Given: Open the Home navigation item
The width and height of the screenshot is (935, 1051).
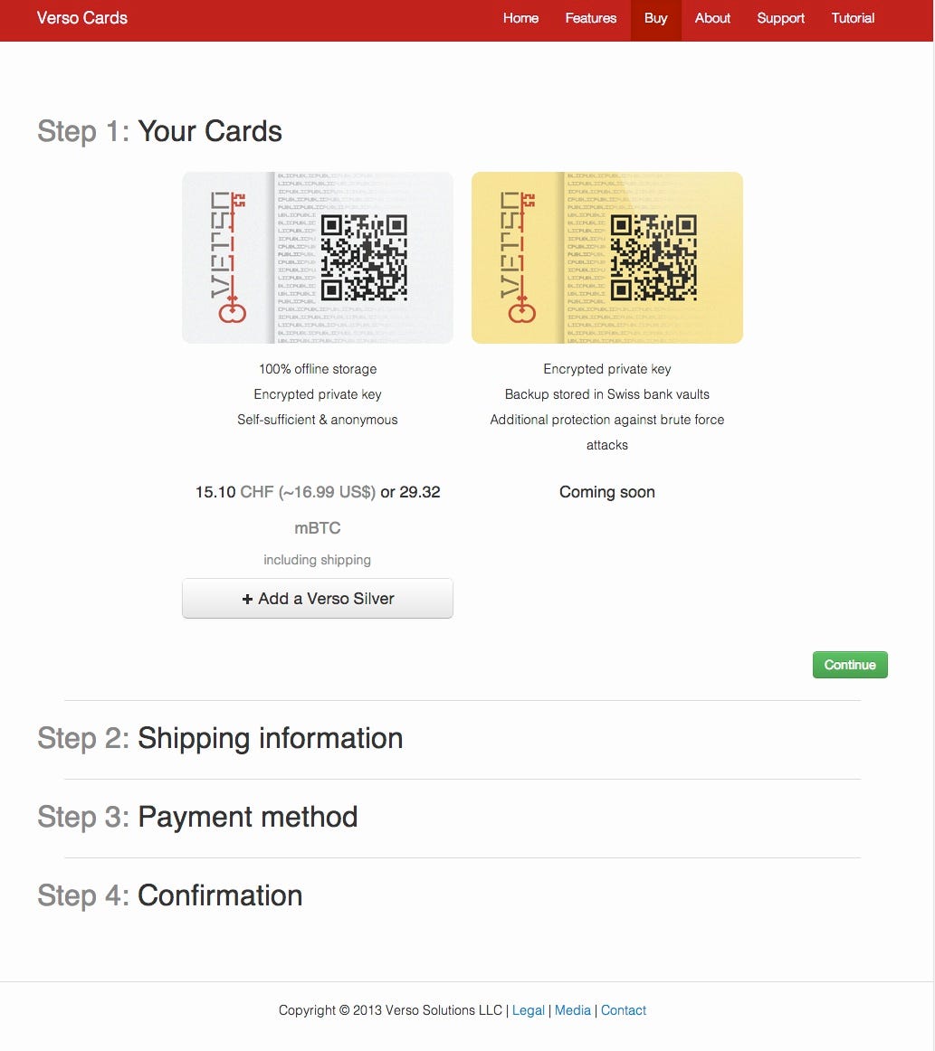Looking at the screenshot, I should (x=520, y=18).
